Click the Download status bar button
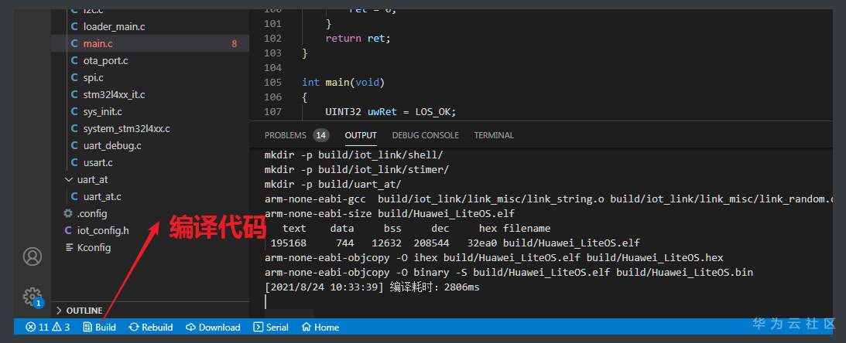 pos(213,327)
